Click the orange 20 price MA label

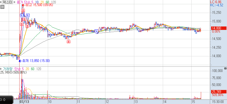(42, 2)
